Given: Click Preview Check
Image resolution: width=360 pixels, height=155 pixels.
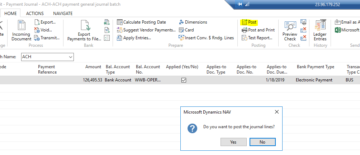Looking at the screenshot, I should [x=290, y=30].
